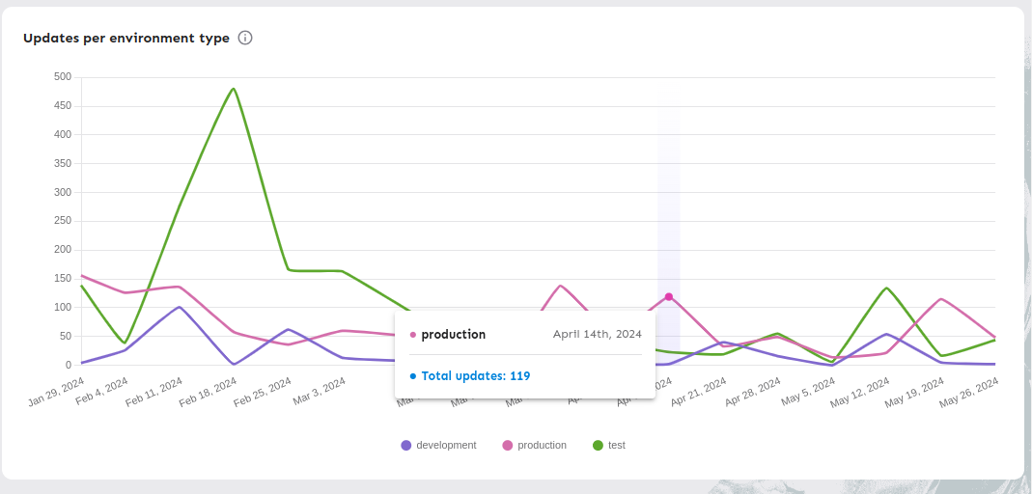Screen dimensions: 1032x494
Task: Click the 500 value on the y-axis
Action: (x=62, y=77)
